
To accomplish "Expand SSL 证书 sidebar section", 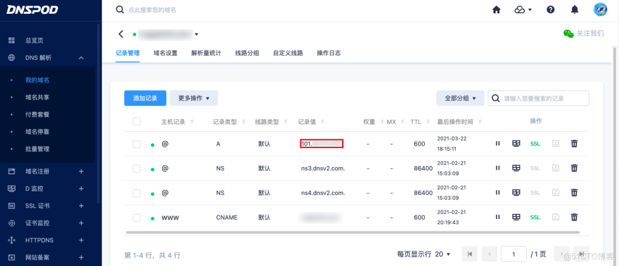I will point(81,206).
